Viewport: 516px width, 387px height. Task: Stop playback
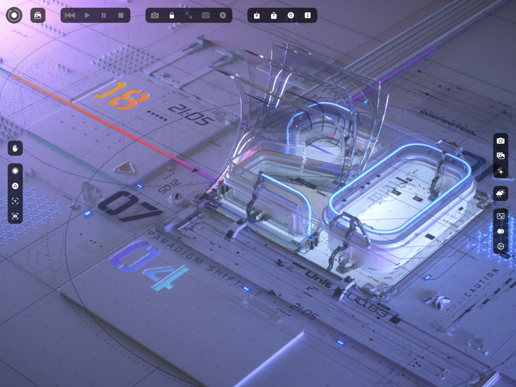(120, 15)
